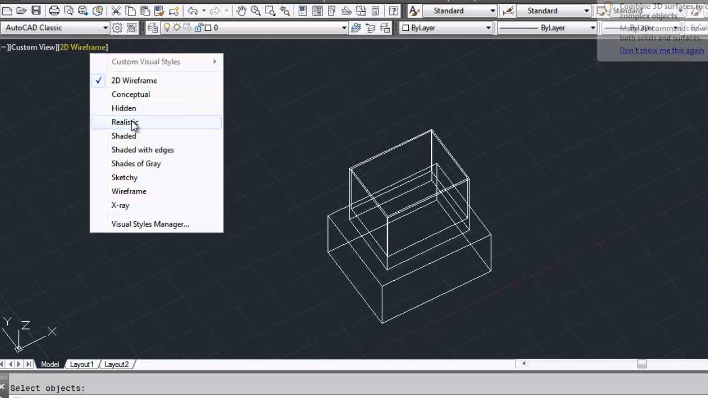Click the Paste clipboard icon
Screen dimensions: 708x398
[x=145, y=11]
